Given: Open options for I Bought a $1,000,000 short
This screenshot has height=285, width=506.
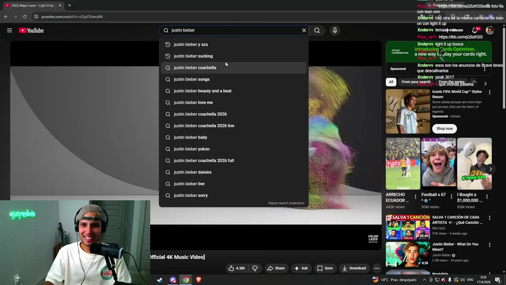Looking at the screenshot, I should click(487, 197).
